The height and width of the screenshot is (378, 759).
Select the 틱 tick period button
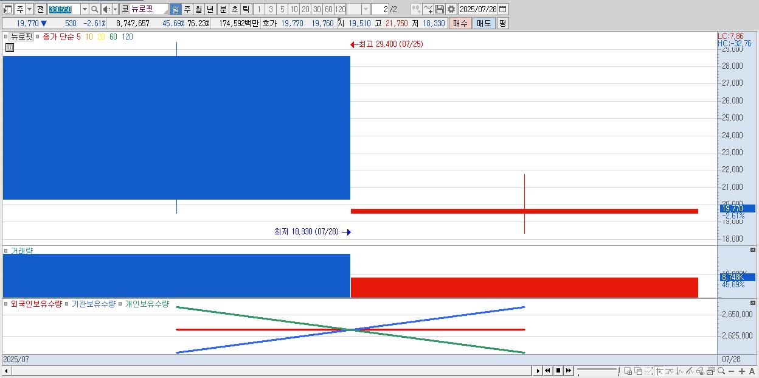(246, 9)
